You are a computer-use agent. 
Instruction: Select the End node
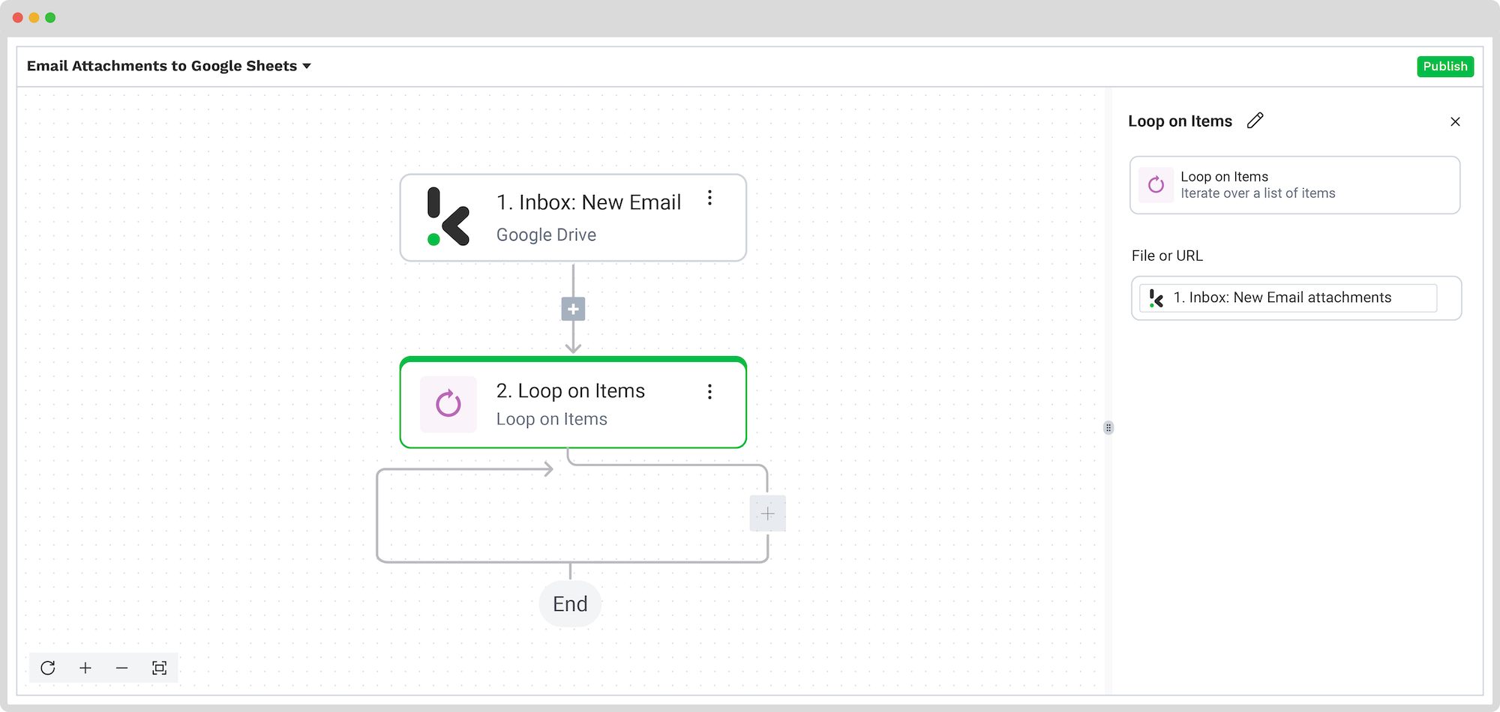[570, 603]
